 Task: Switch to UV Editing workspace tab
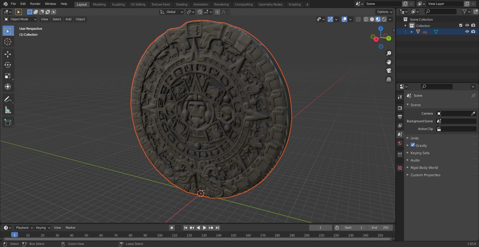tap(138, 5)
